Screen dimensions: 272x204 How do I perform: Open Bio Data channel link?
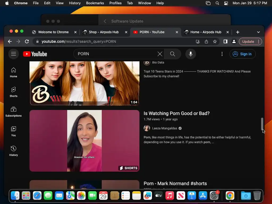pos(158,62)
